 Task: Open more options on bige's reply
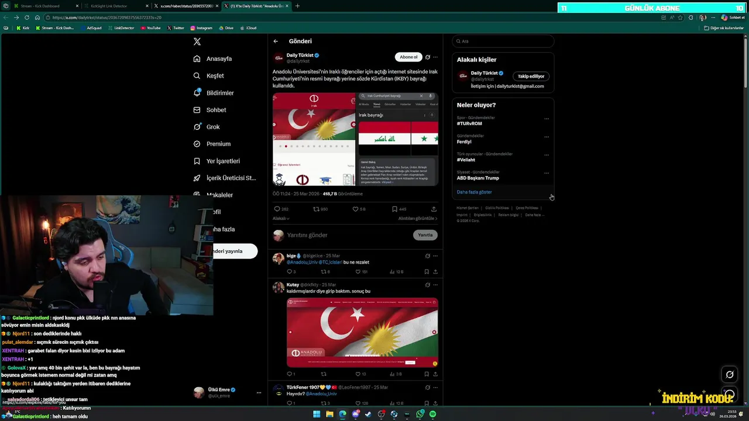tap(435, 256)
